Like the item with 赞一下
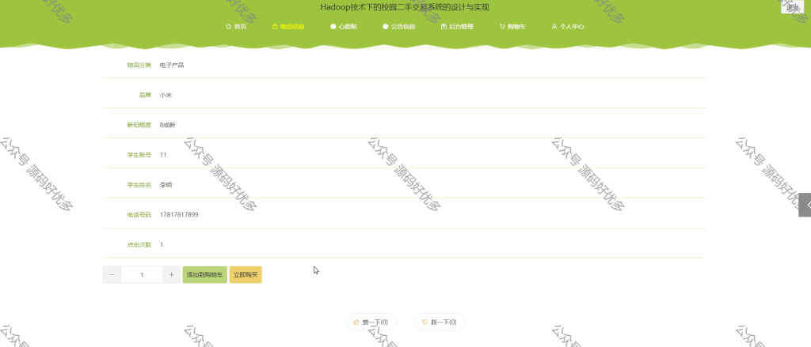 tap(371, 322)
